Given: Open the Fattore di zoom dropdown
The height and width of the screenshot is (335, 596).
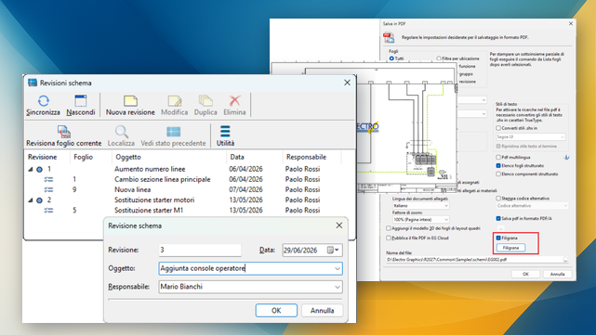Looking at the screenshot, I should (446, 220).
